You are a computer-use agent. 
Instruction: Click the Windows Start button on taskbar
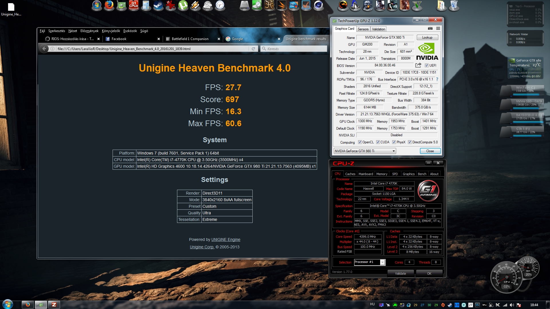click(8, 304)
